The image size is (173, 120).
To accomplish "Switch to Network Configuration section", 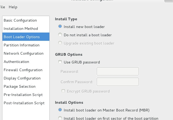I will (x=26, y=53).
